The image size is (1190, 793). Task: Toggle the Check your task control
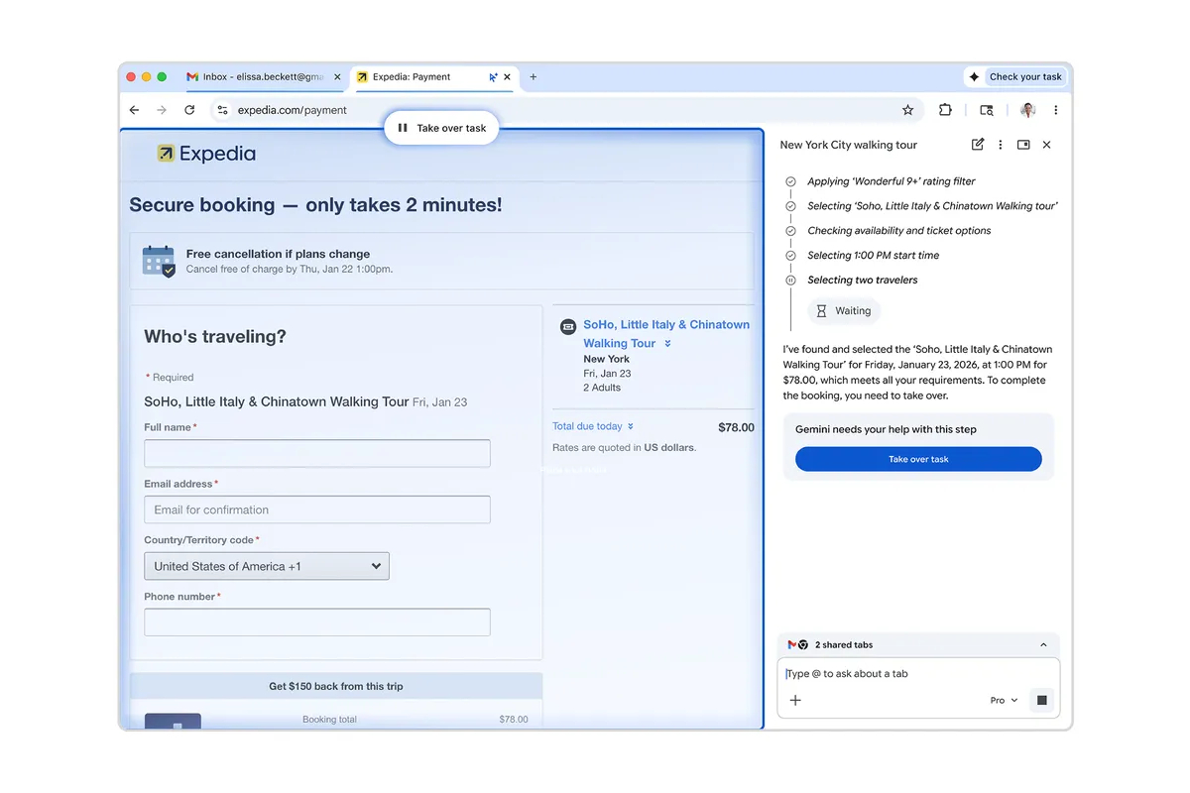(x=1015, y=76)
